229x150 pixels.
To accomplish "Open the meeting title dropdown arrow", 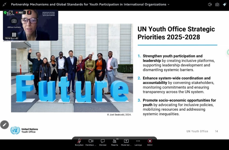I will click(x=168, y=4).
